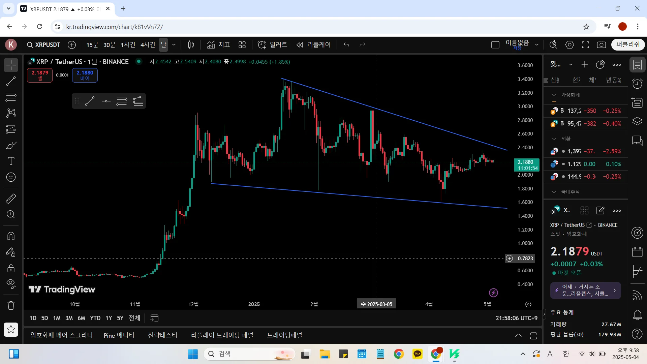Collapse the 가상화폐 watchlist section
Viewport: 647px width, 364px height.
pyautogui.click(x=554, y=95)
